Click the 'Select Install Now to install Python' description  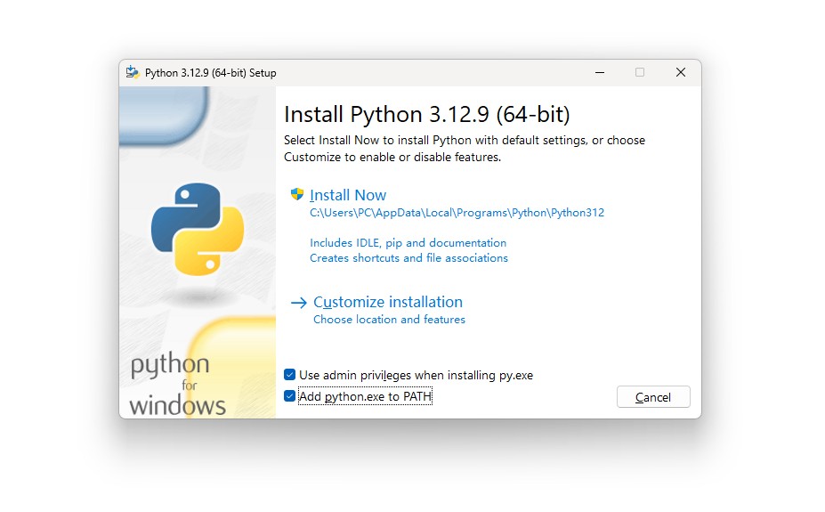pyautogui.click(x=464, y=149)
